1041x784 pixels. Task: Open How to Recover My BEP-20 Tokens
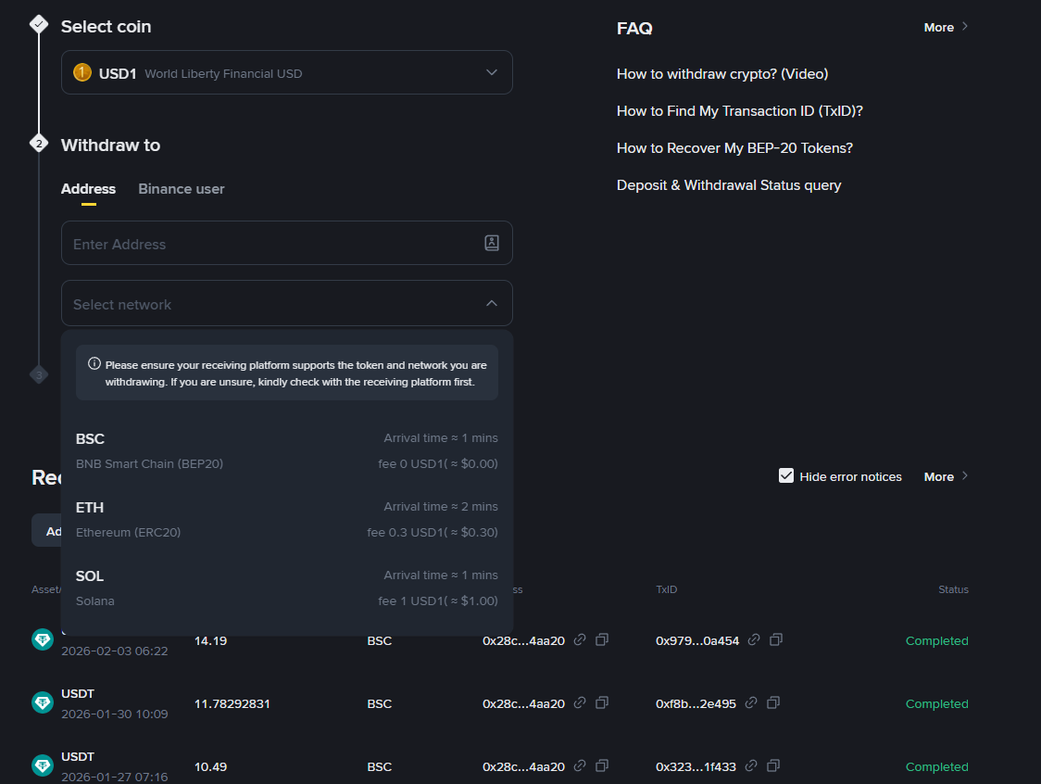[x=734, y=148]
